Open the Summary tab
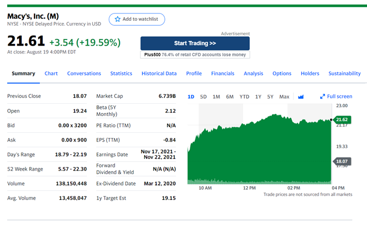 (23, 74)
